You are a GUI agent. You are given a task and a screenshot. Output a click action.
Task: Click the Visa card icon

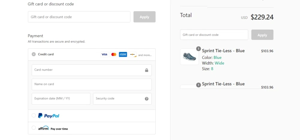pos(104,54)
